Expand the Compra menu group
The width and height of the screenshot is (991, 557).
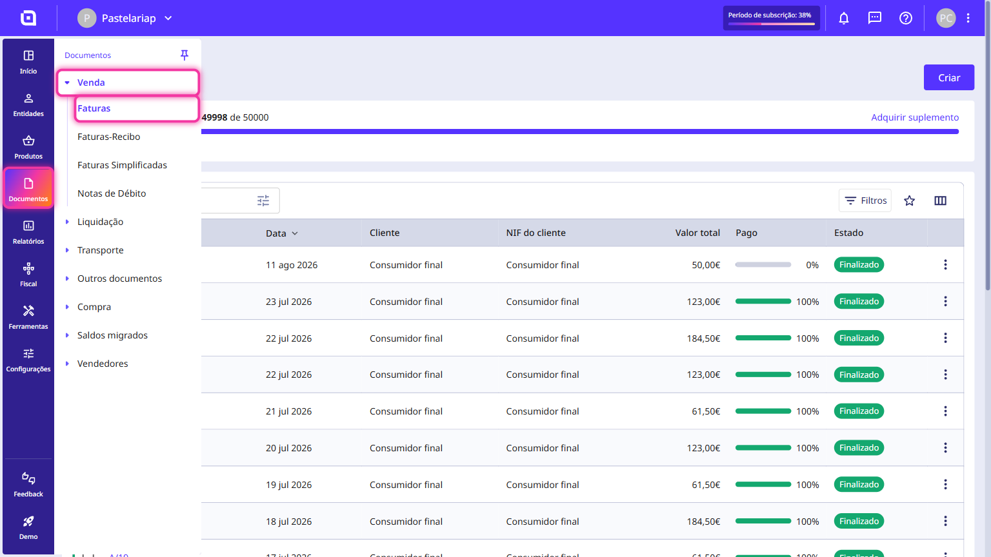(128, 307)
